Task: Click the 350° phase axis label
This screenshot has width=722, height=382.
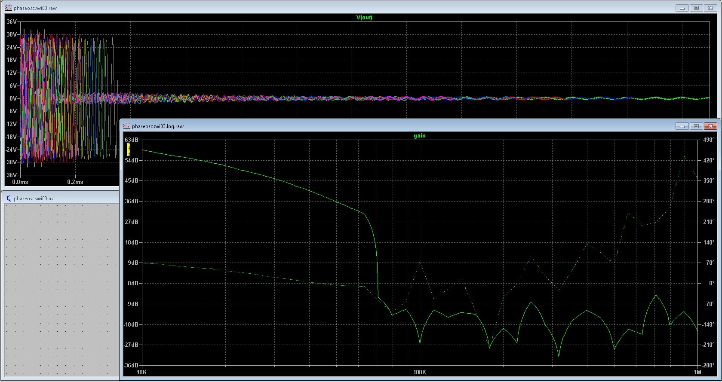Action: 709,180
